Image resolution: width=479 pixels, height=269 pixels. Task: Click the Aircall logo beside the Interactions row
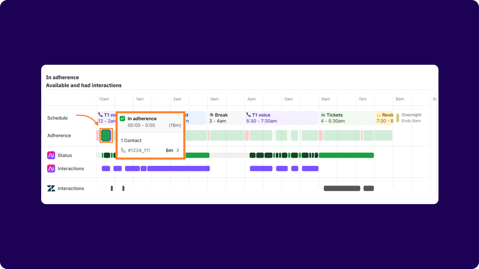(x=51, y=168)
